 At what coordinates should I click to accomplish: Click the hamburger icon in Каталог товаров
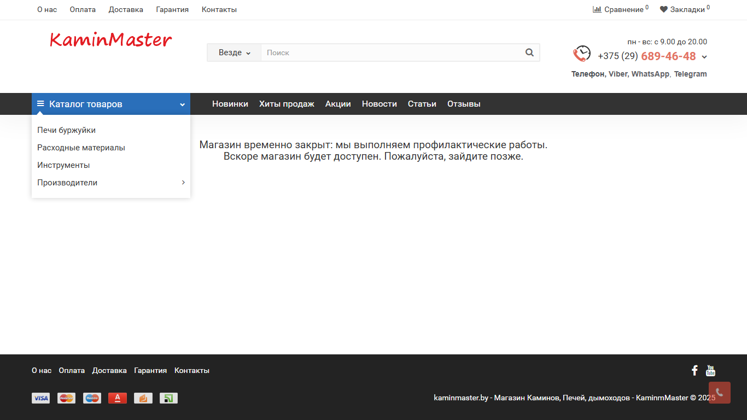tap(40, 103)
